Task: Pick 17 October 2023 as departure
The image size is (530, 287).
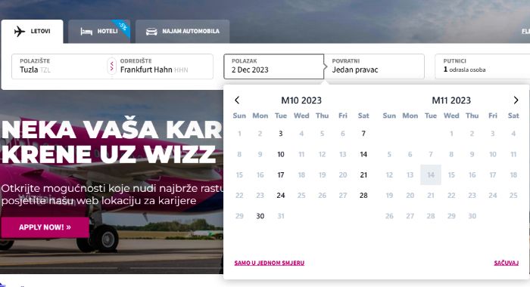Action: click(x=281, y=175)
